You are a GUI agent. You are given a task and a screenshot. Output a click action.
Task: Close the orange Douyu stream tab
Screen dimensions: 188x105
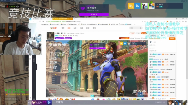pos(72,19)
